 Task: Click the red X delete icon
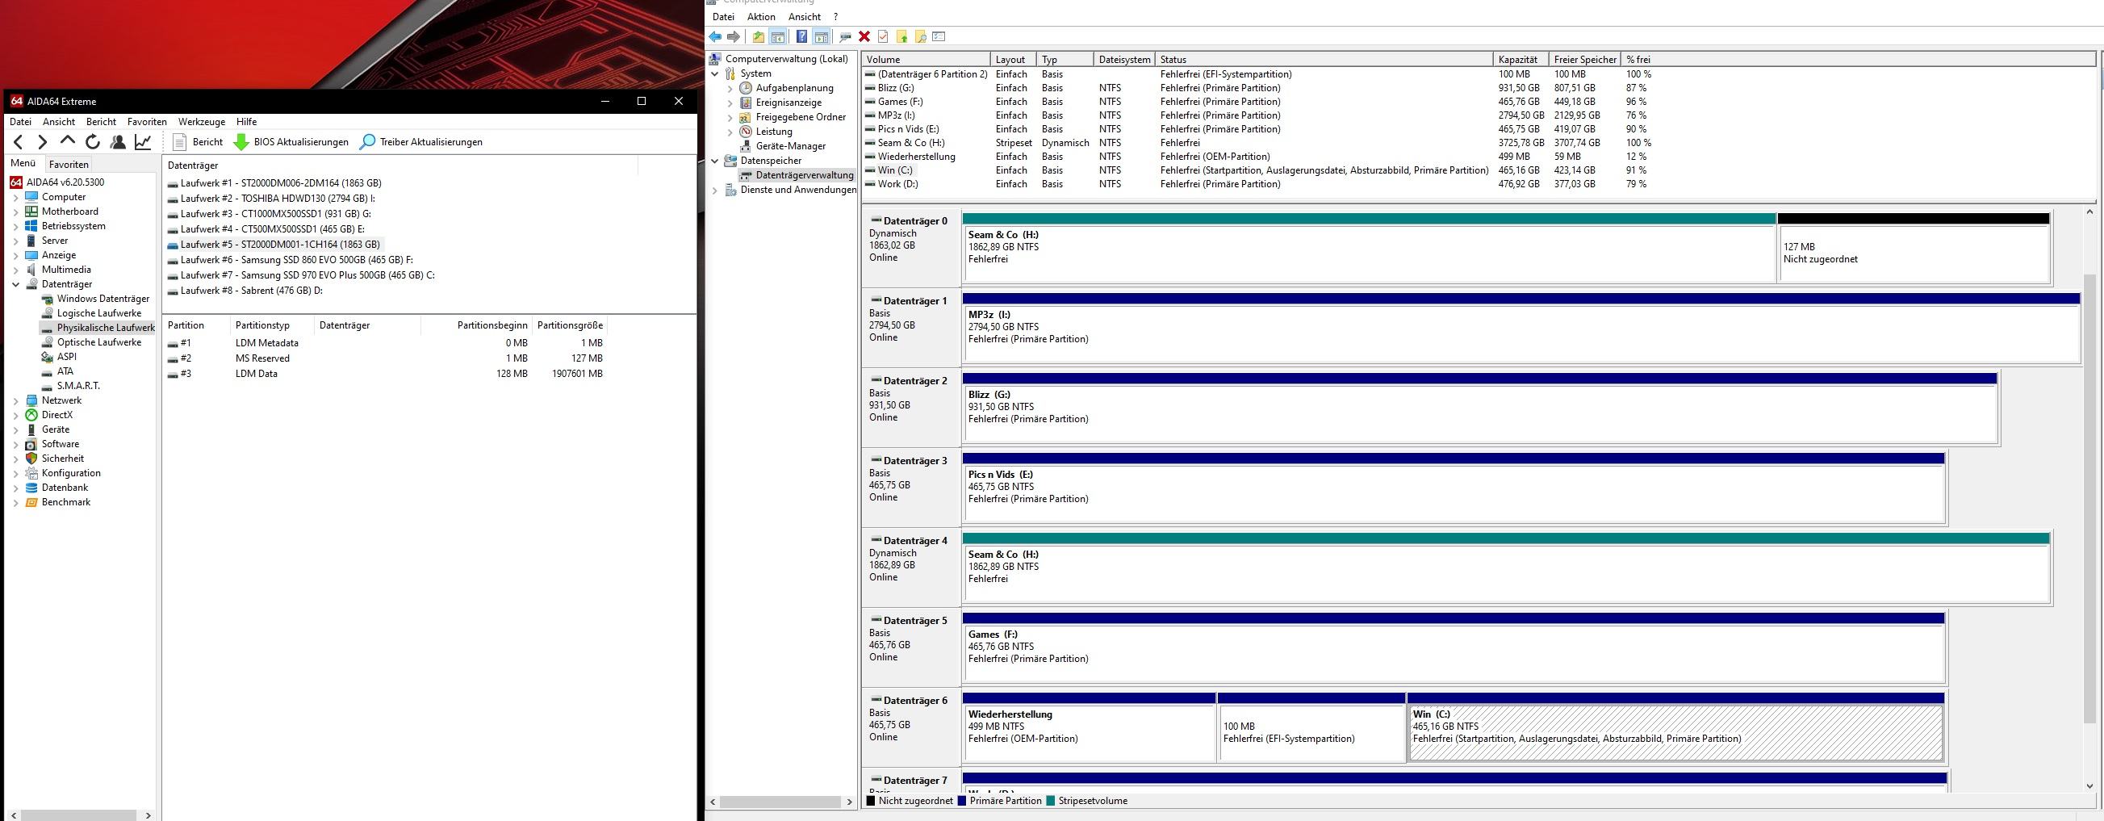[864, 37]
